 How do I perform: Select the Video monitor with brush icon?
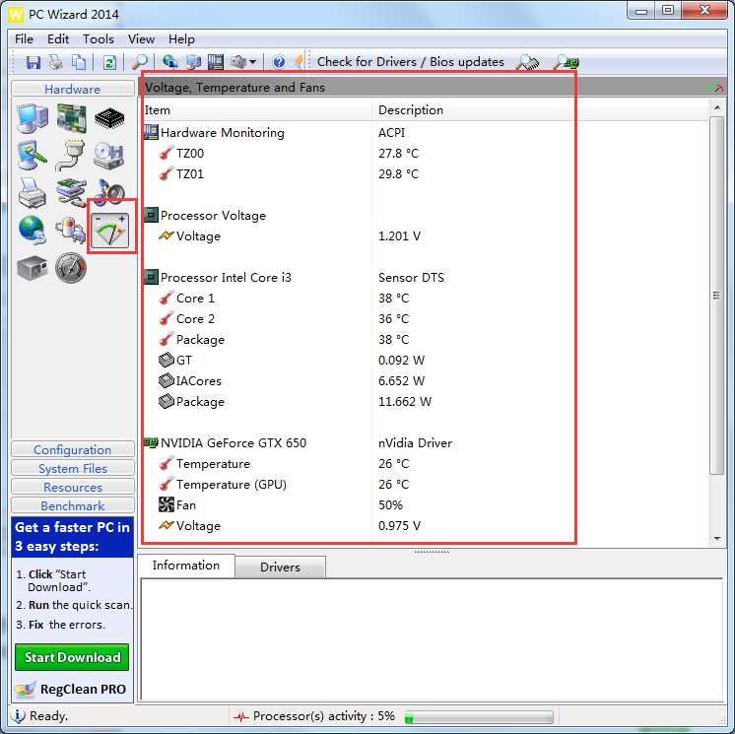33,155
